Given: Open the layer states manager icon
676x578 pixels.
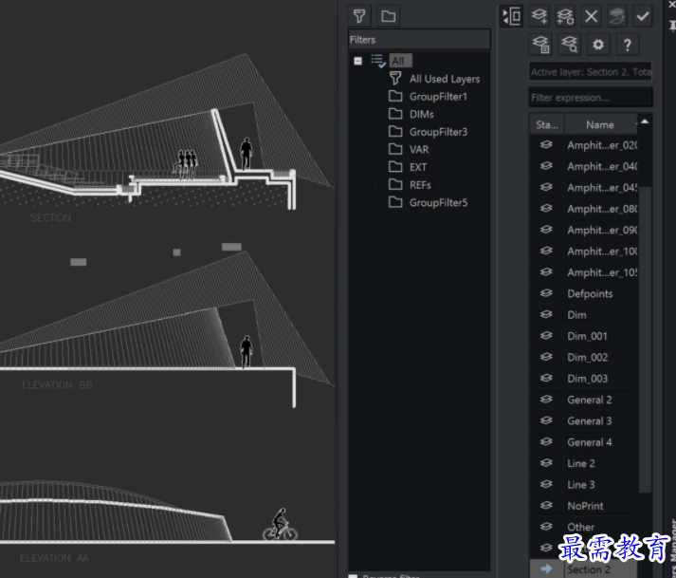Looking at the screenshot, I should pos(540,45).
